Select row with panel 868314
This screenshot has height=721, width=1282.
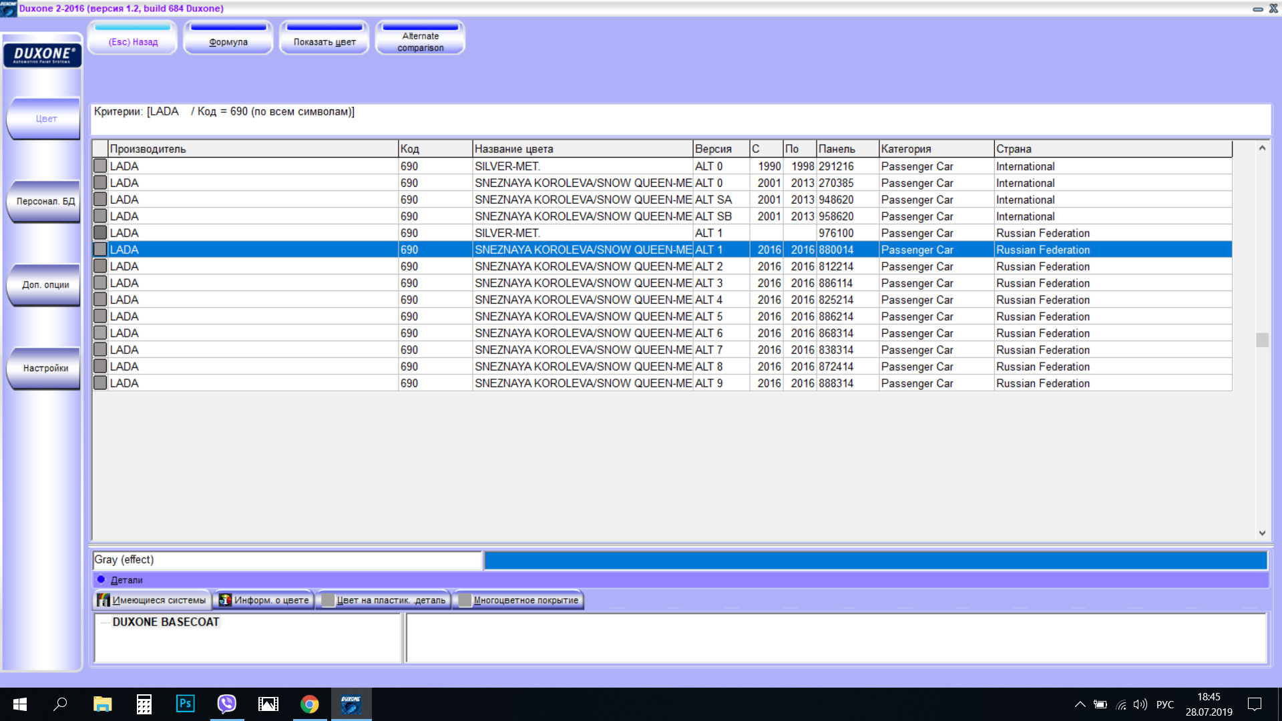point(662,332)
